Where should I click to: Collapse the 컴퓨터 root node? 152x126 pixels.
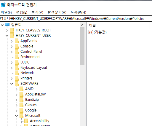(x=2, y=25)
